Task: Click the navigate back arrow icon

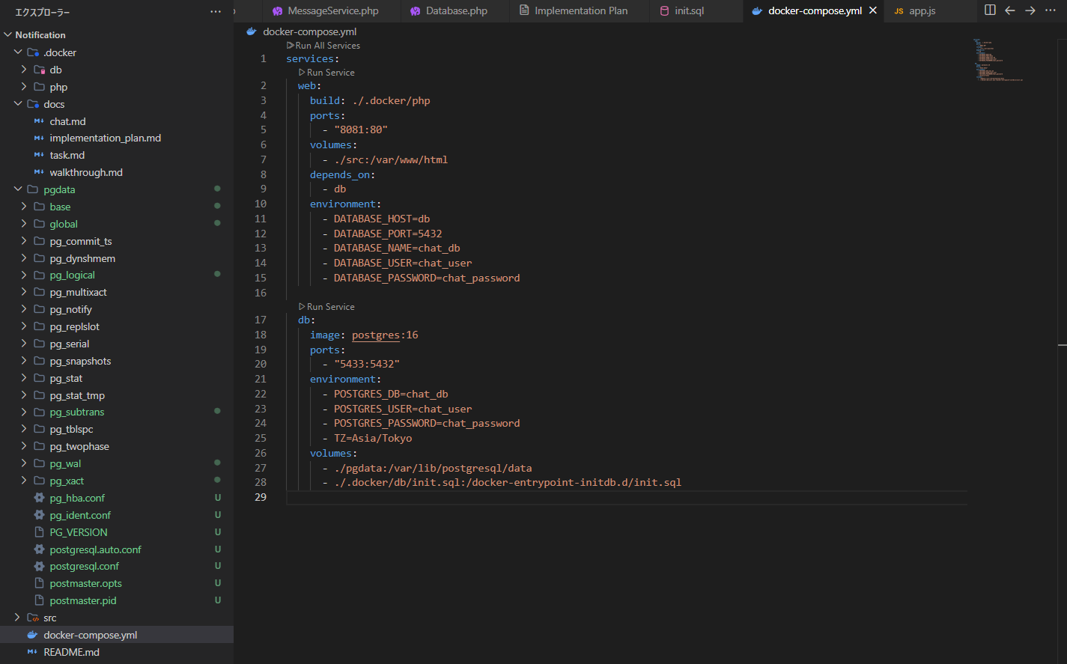Action: 1010,10
